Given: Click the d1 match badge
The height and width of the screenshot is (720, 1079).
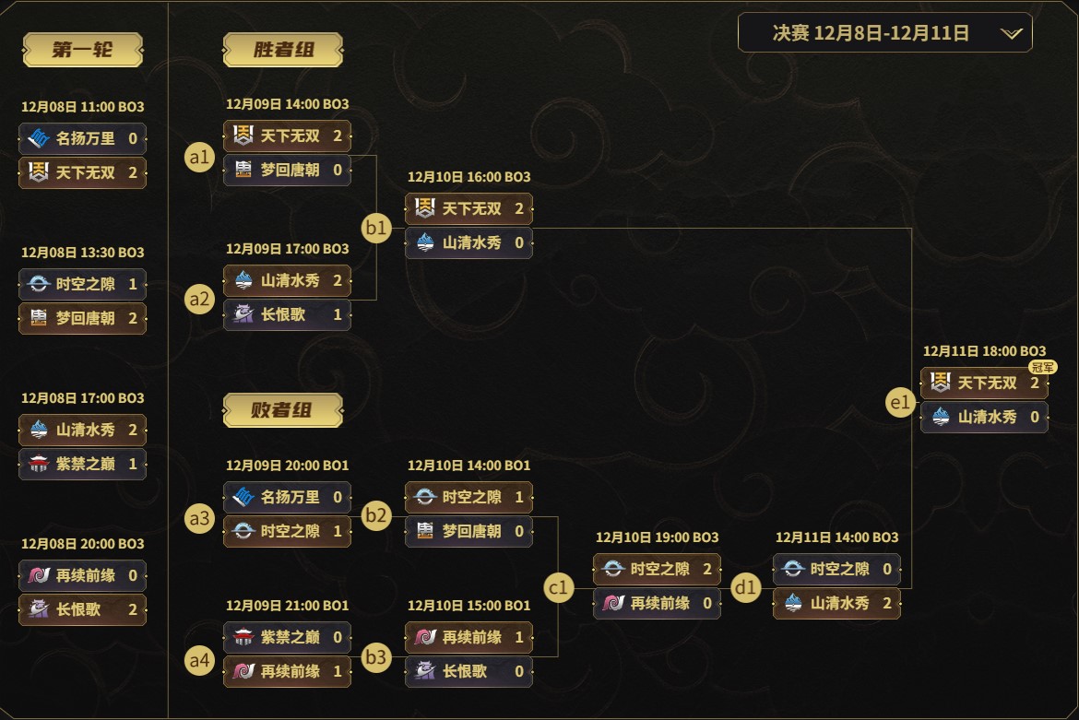Looking at the screenshot, I should point(746,587).
